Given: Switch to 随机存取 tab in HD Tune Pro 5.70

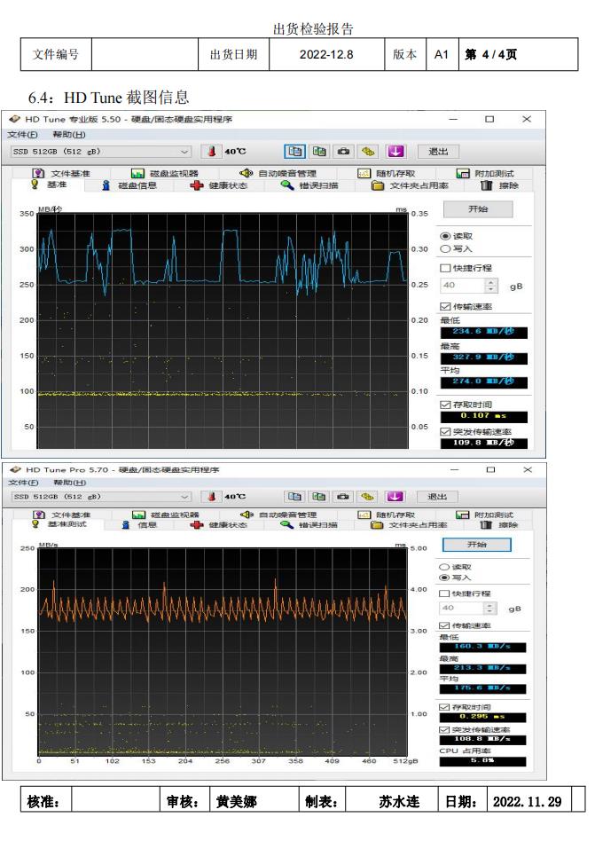Looking at the screenshot, I should pos(387,515).
